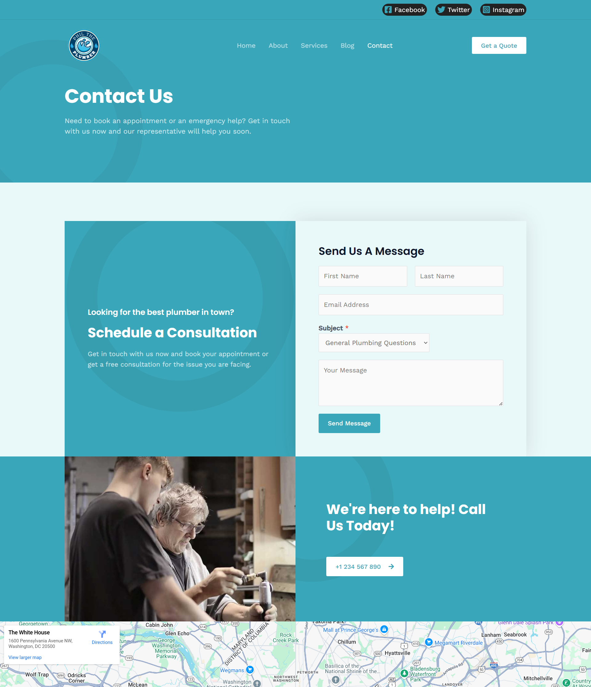Click the Get a Quote button
The width and height of the screenshot is (591, 687).
coord(499,45)
